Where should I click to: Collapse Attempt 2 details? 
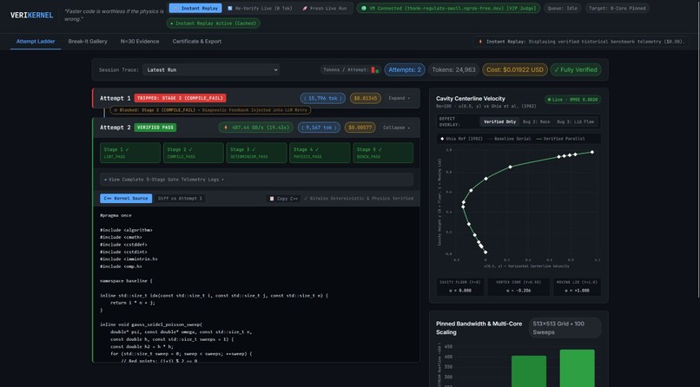click(x=396, y=128)
